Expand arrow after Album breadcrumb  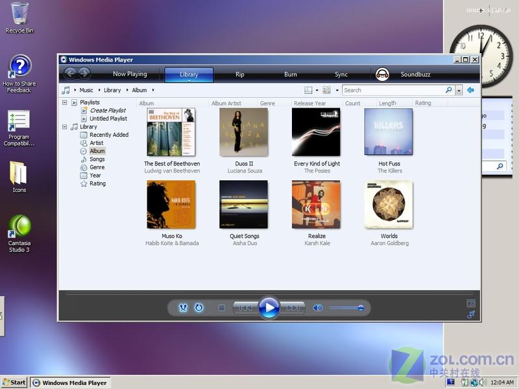click(153, 90)
